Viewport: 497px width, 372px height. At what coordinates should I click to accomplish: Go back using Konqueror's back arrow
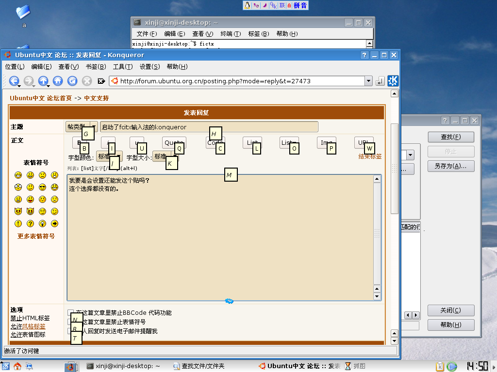pos(14,81)
